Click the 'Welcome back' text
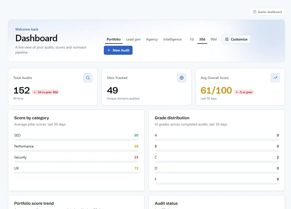Image resolution: width=291 pixels, height=209 pixels. coord(27,29)
